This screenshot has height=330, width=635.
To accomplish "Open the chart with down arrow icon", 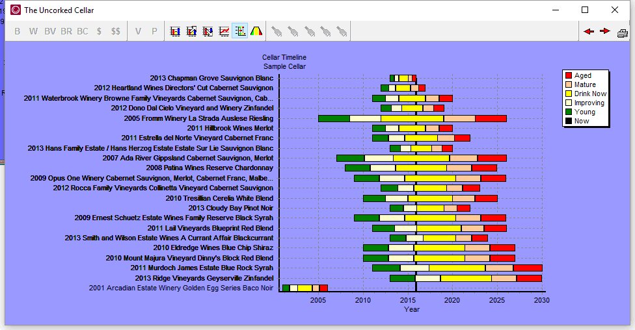I will tap(208, 31).
